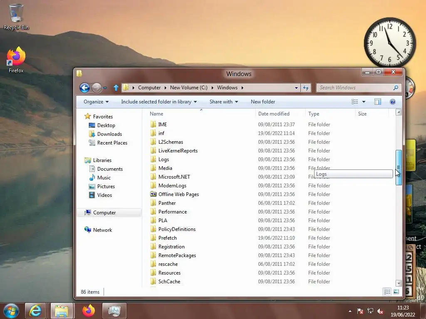Click the Refresh button beside address bar
This screenshot has width=426, height=319.
pos(306,88)
